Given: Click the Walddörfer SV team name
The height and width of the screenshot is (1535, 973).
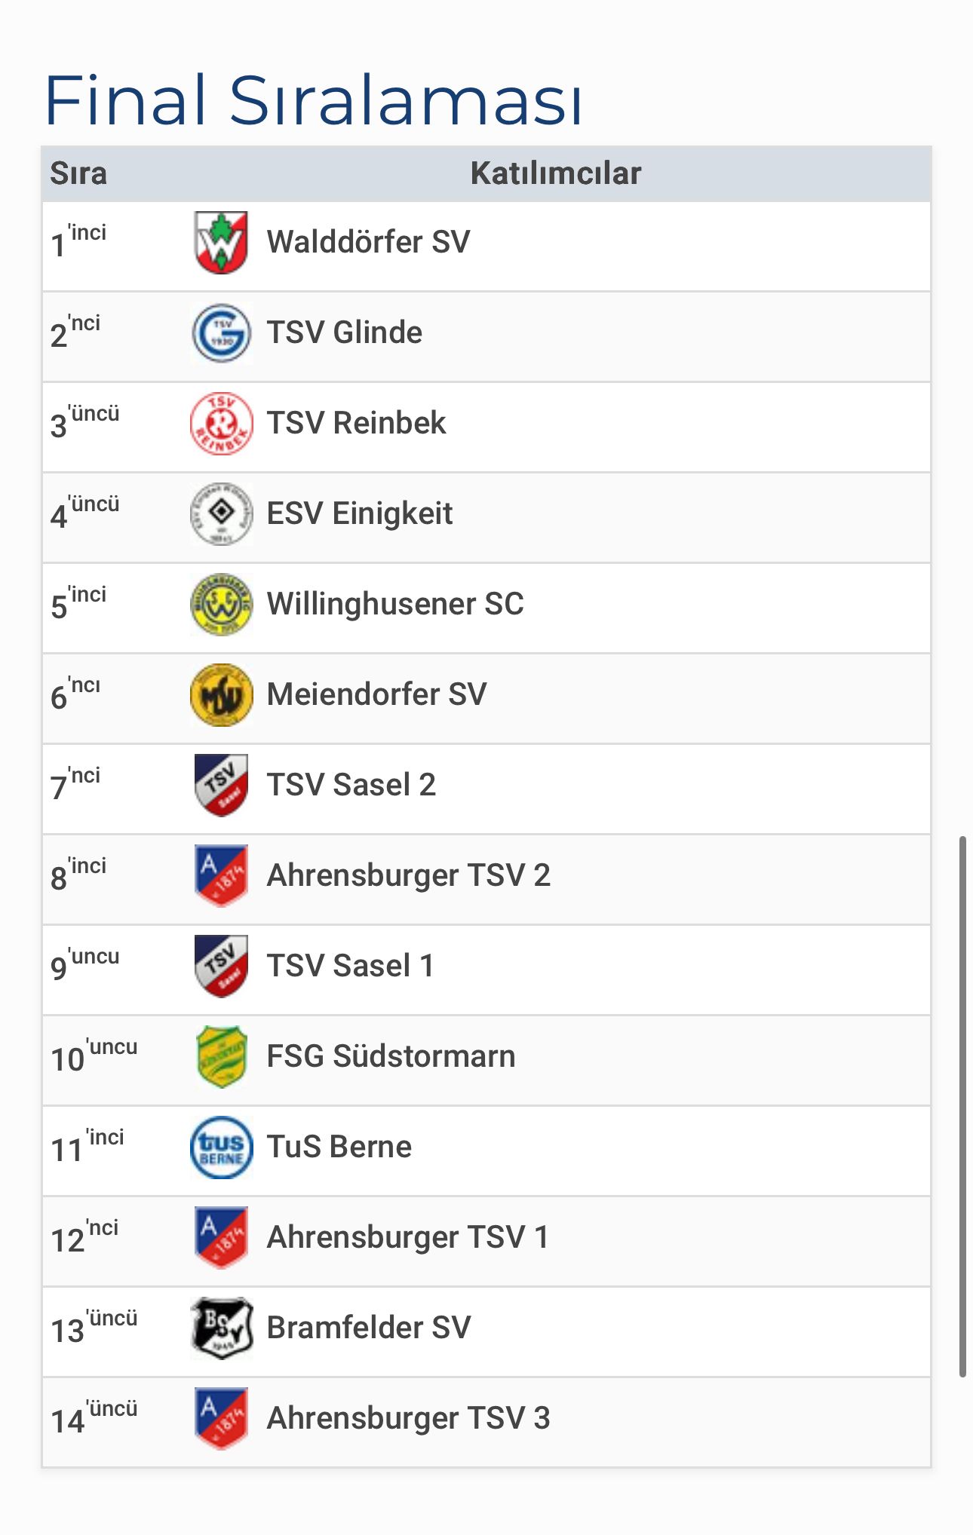Looking at the screenshot, I should pyautogui.click(x=369, y=242).
